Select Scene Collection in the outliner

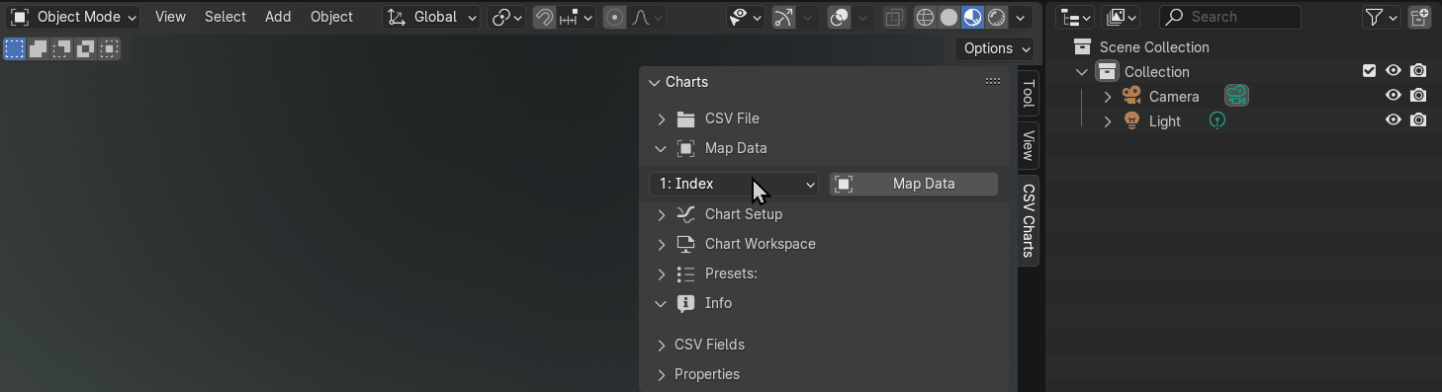(x=1154, y=47)
